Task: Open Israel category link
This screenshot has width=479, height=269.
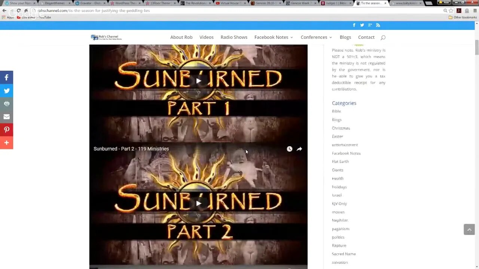Action: pyautogui.click(x=337, y=195)
